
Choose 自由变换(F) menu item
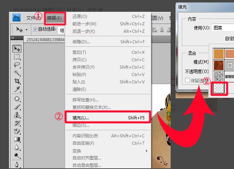pos(108,143)
